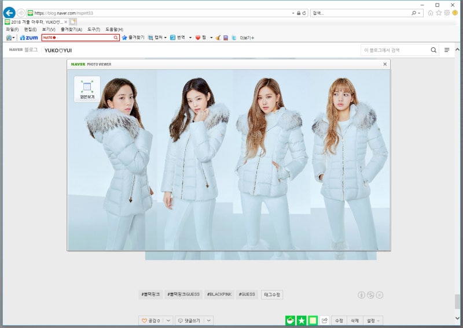This screenshot has width=463, height=328.
Task: Open the 찜 dropdown arrow
Action: [x=211, y=38]
